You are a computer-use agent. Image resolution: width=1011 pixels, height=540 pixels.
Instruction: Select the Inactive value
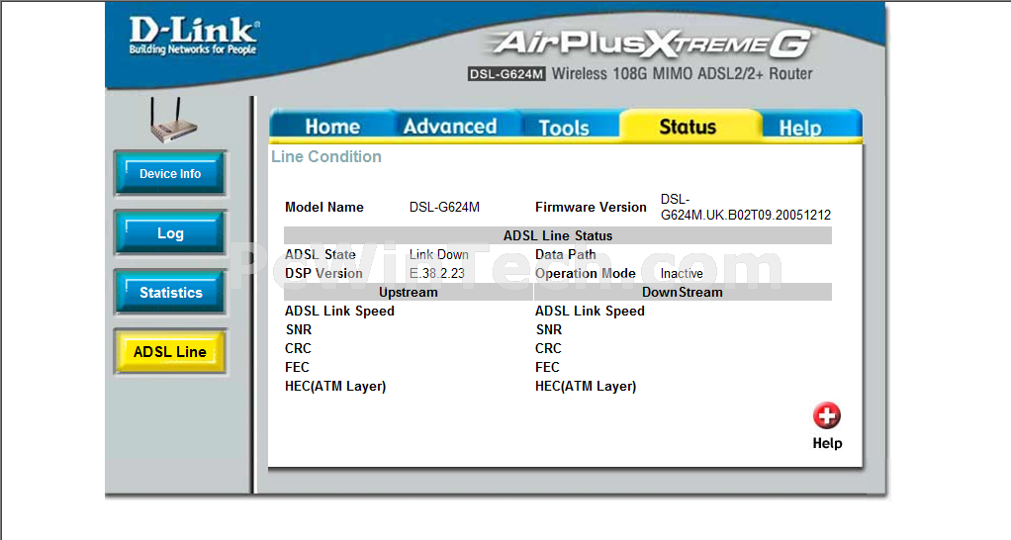click(682, 273)
